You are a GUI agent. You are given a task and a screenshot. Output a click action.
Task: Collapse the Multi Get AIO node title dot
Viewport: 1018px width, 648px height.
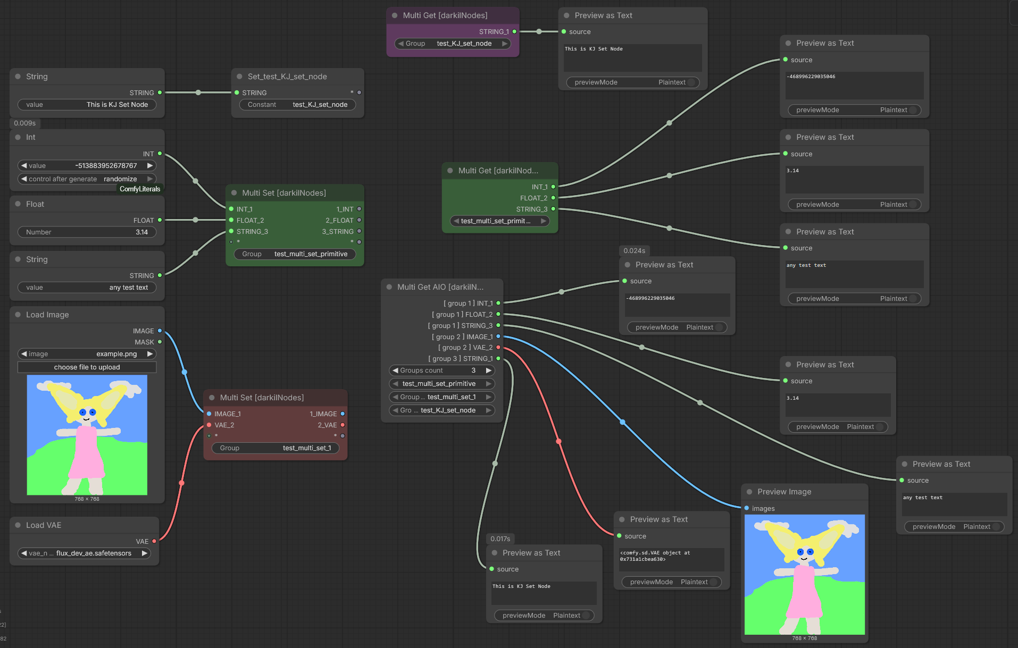(389, 287)
